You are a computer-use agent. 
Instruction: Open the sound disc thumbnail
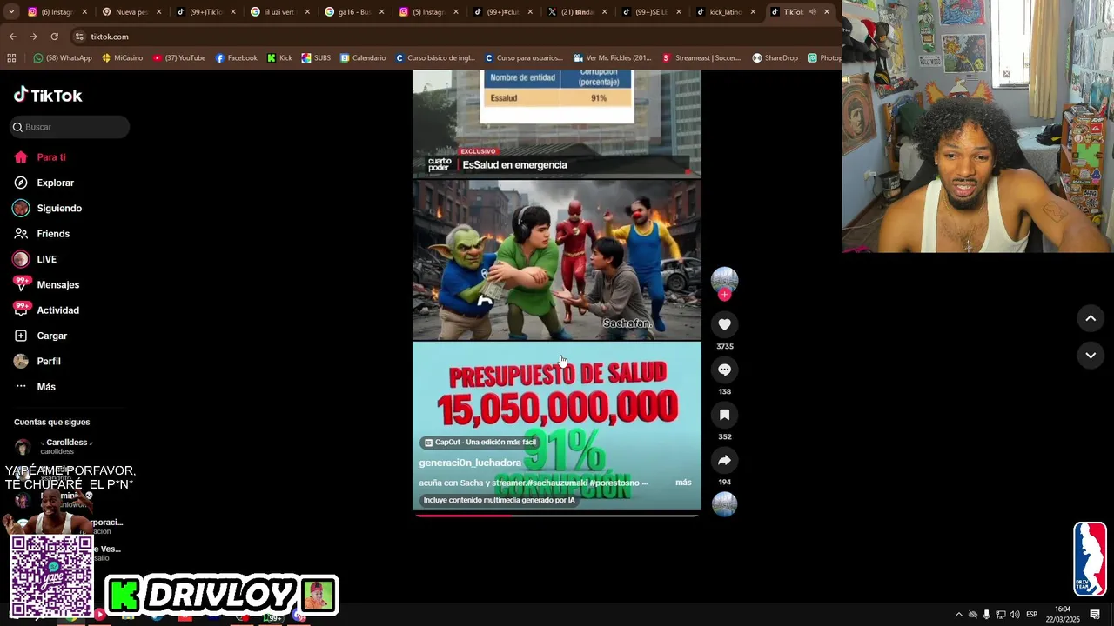(x=724, y=504)
